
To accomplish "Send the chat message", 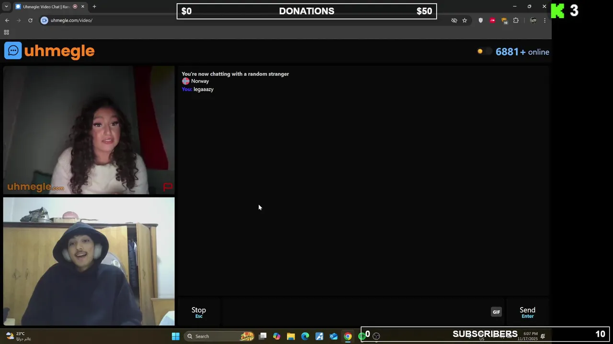I will (527, 312).
